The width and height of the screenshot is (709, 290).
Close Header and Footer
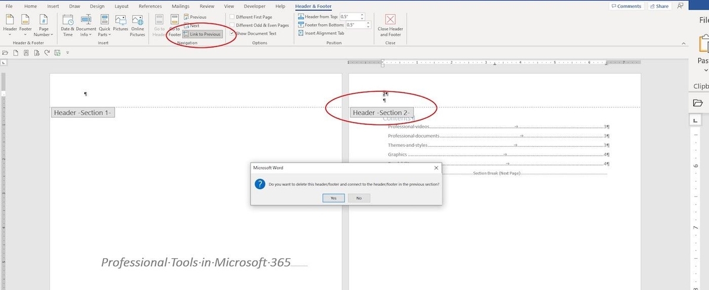click(391, 25)
